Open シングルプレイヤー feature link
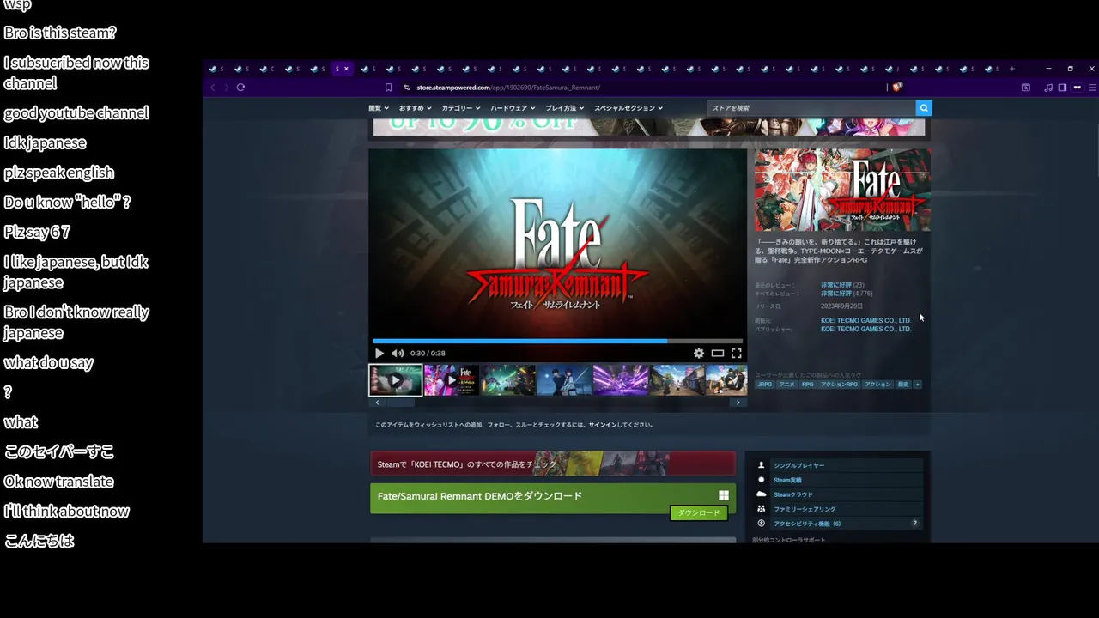1099x618 pixels. pos(799,465)
